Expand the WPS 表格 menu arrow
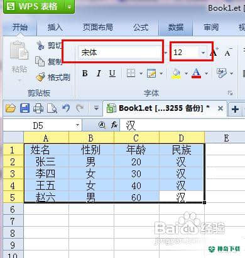 (x=69, y=8)
